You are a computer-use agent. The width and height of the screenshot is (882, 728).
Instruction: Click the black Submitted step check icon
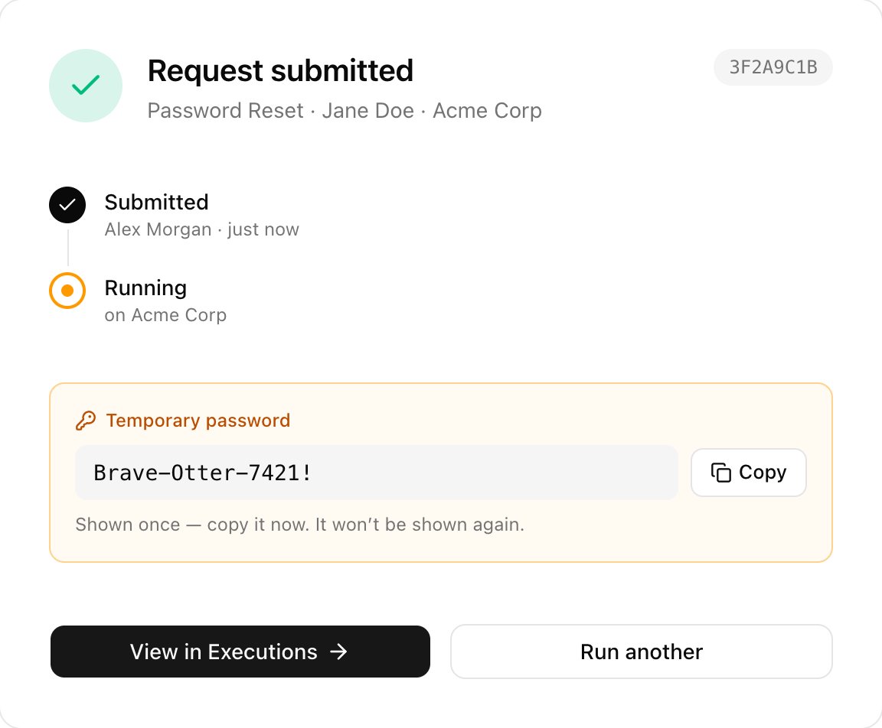[67, 205]
